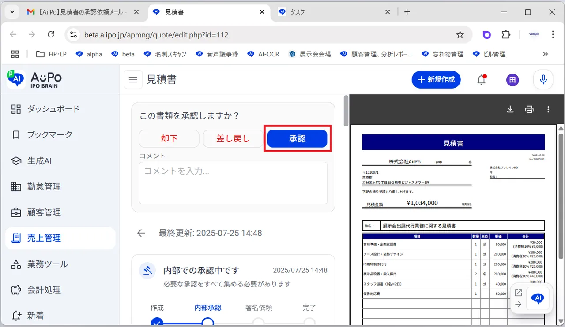Reload the page
This screenshot has width=565, height=327.
tap(51, 34)
